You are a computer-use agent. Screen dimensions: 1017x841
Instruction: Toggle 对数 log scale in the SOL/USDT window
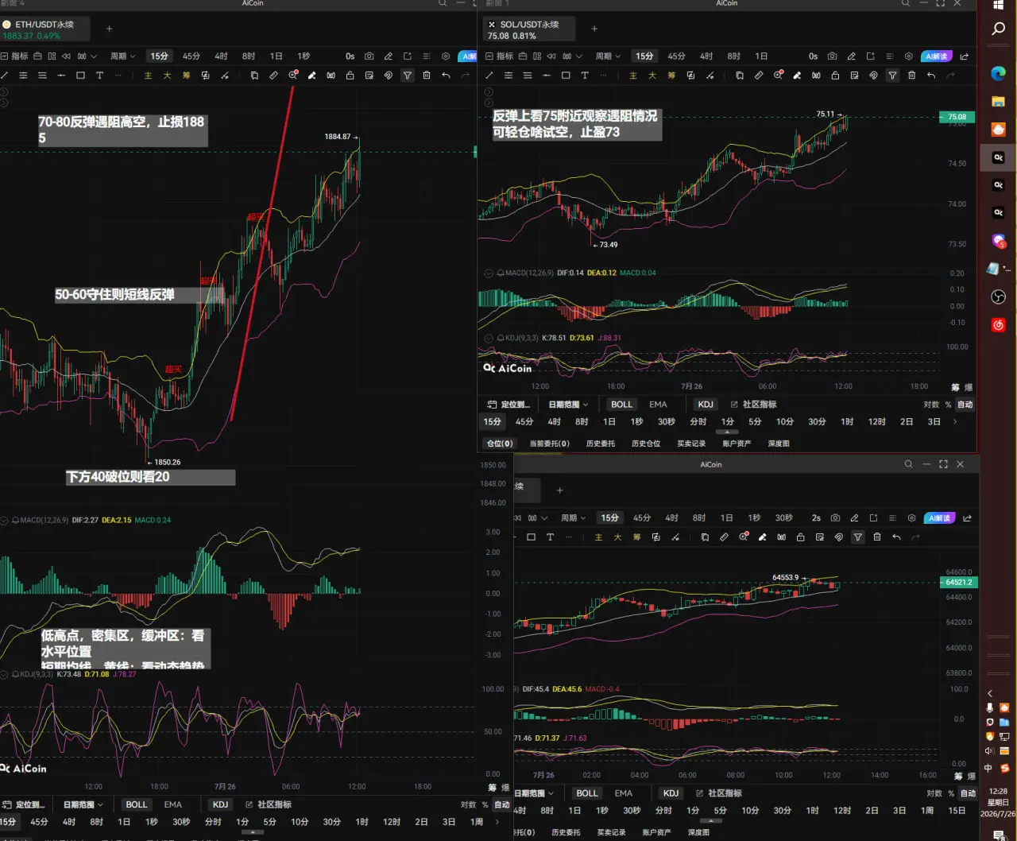(x=931, y=405)
